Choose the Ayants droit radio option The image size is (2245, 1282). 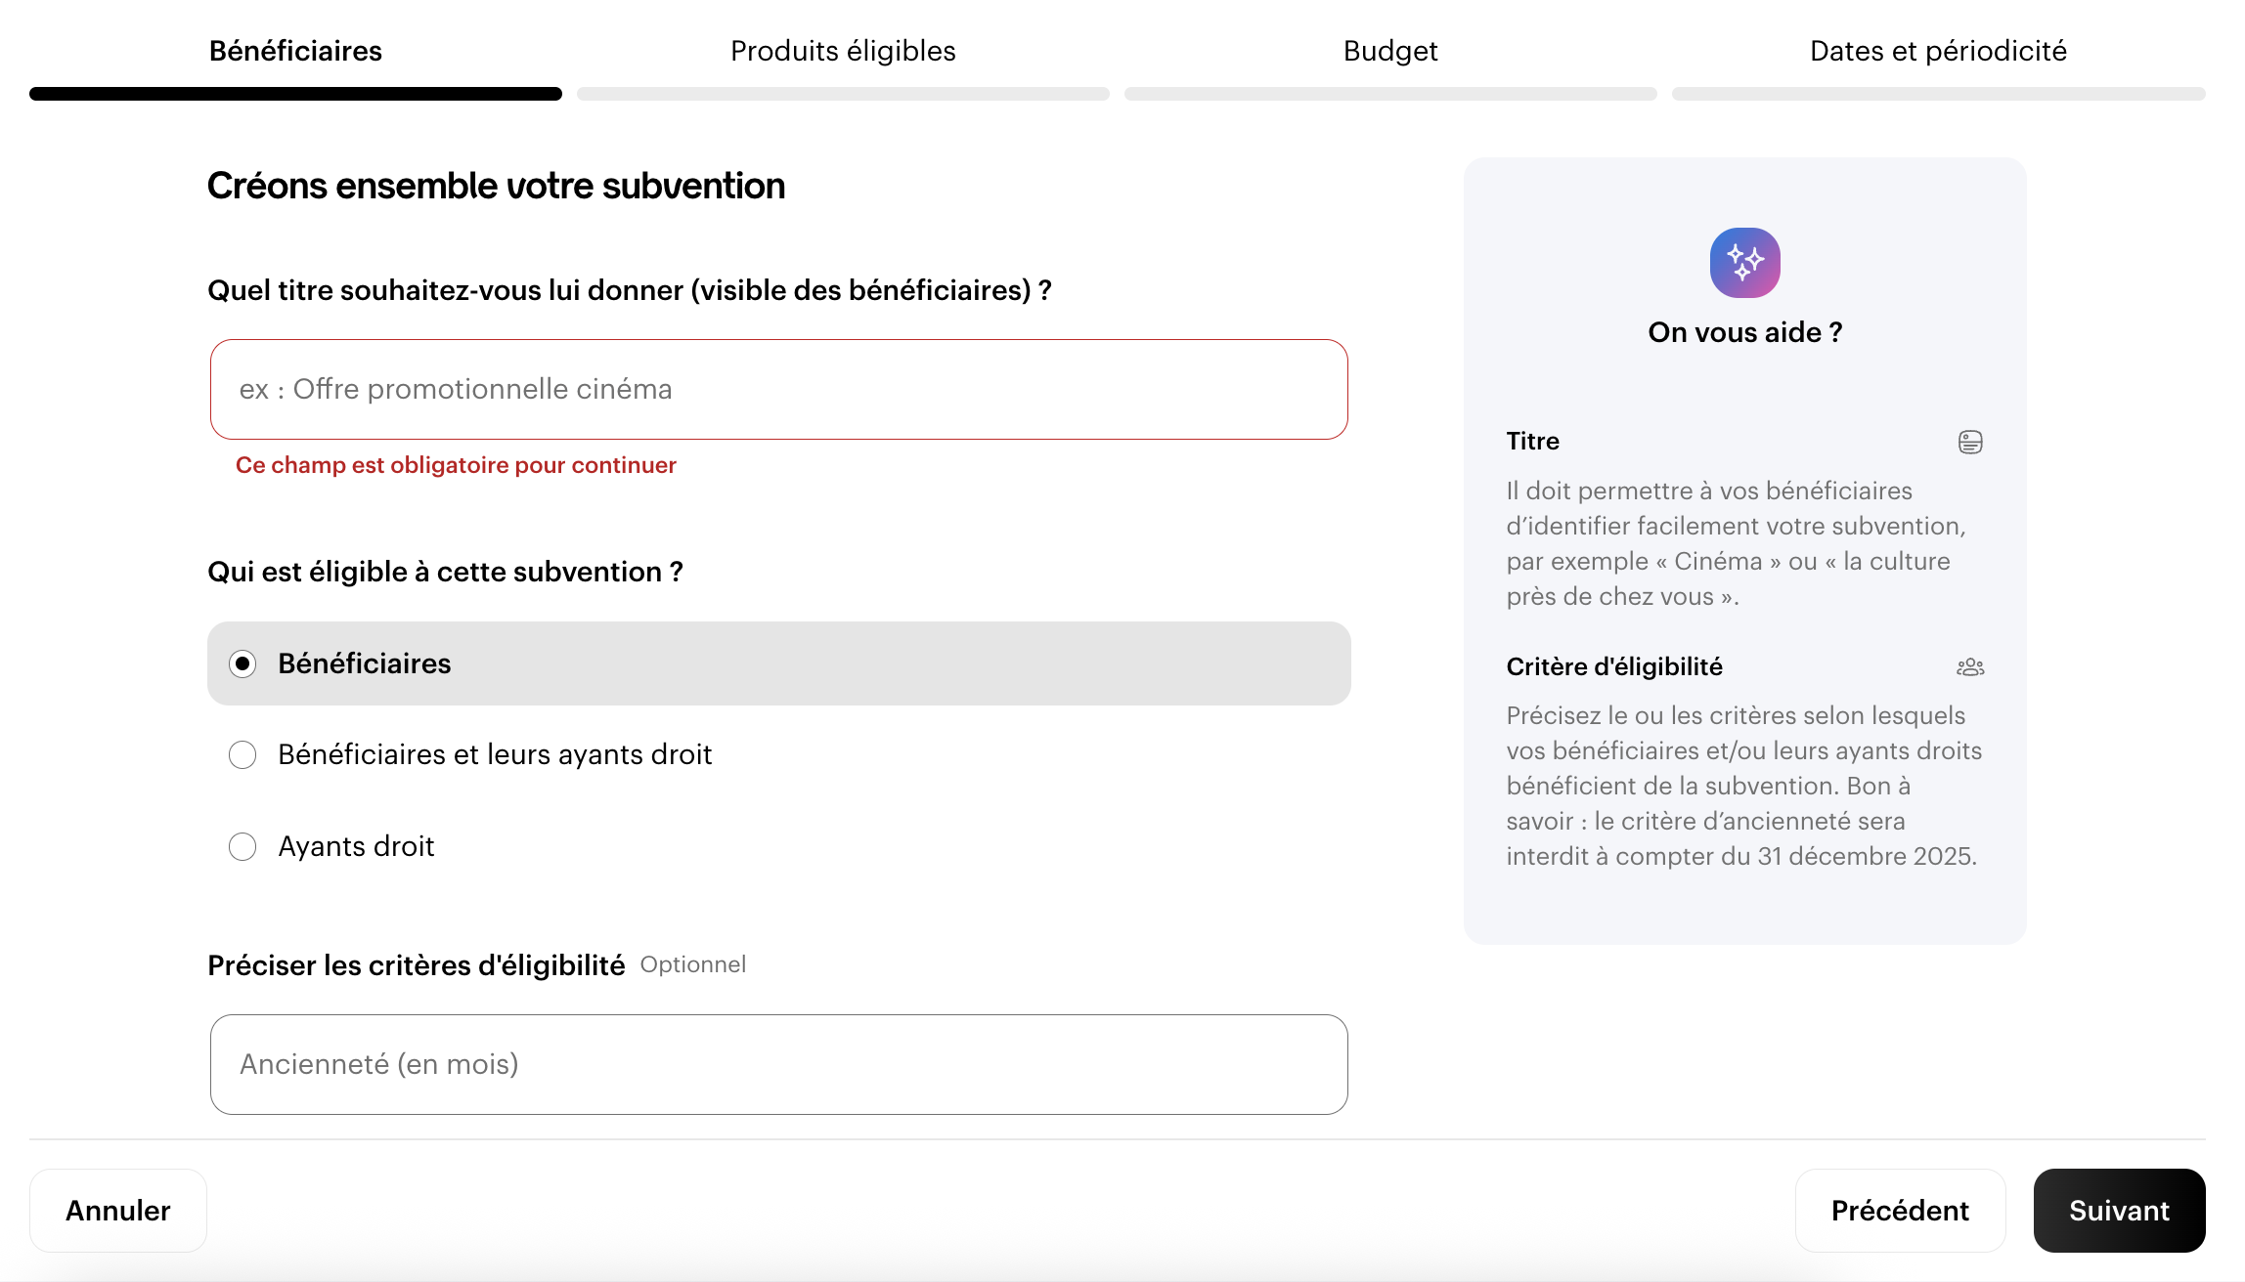(x=242, y=846)
